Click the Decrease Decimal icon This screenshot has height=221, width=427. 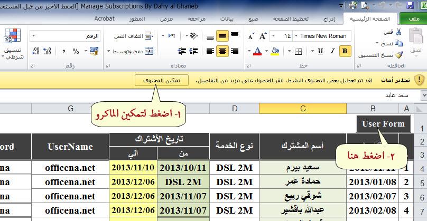35,51
